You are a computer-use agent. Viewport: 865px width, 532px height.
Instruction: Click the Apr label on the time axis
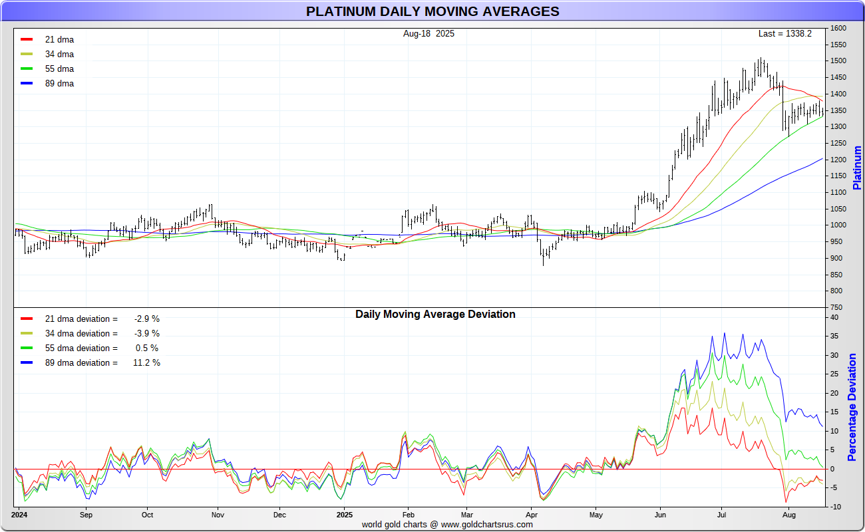coord(531,515)
